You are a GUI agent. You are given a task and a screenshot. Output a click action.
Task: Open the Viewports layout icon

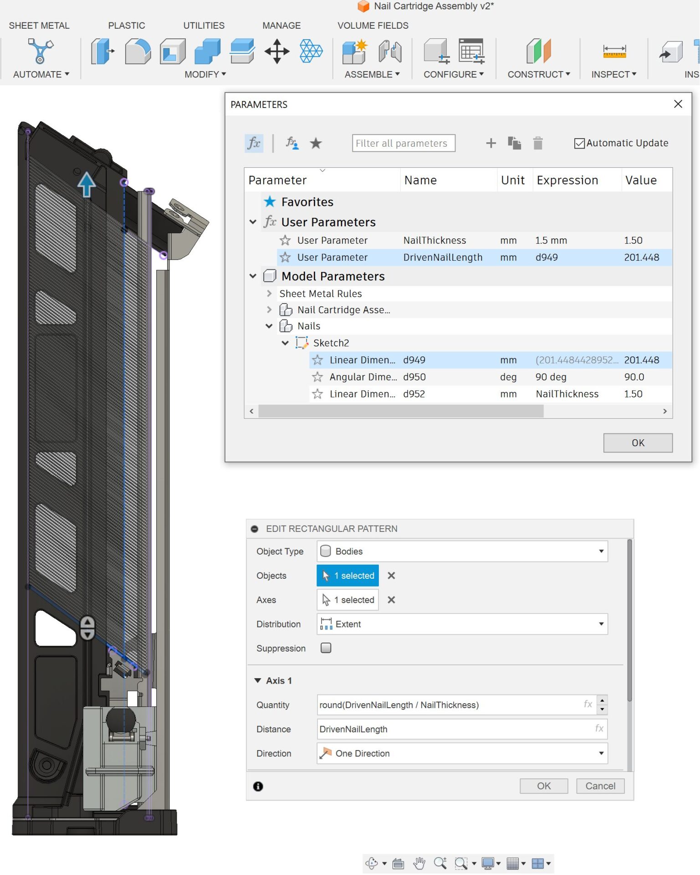tap(538, 863)
